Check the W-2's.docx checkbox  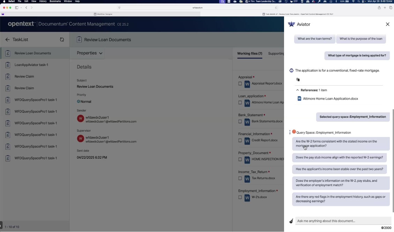(240, 198)
